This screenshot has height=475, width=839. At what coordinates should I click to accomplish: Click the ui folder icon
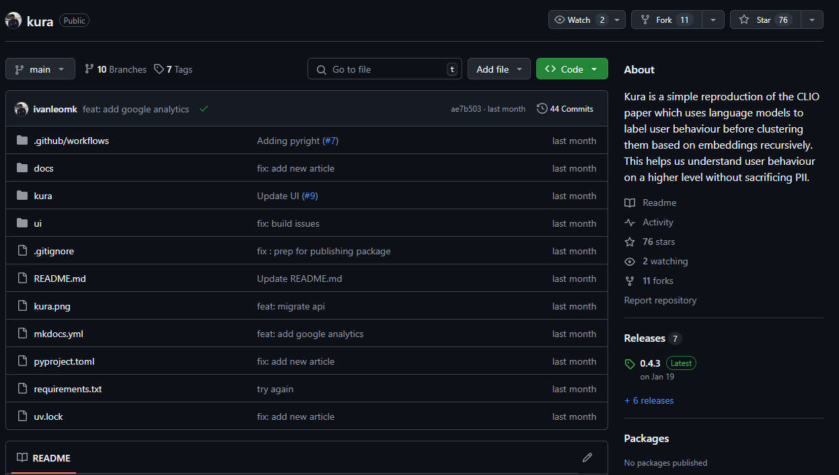[22, 223]
